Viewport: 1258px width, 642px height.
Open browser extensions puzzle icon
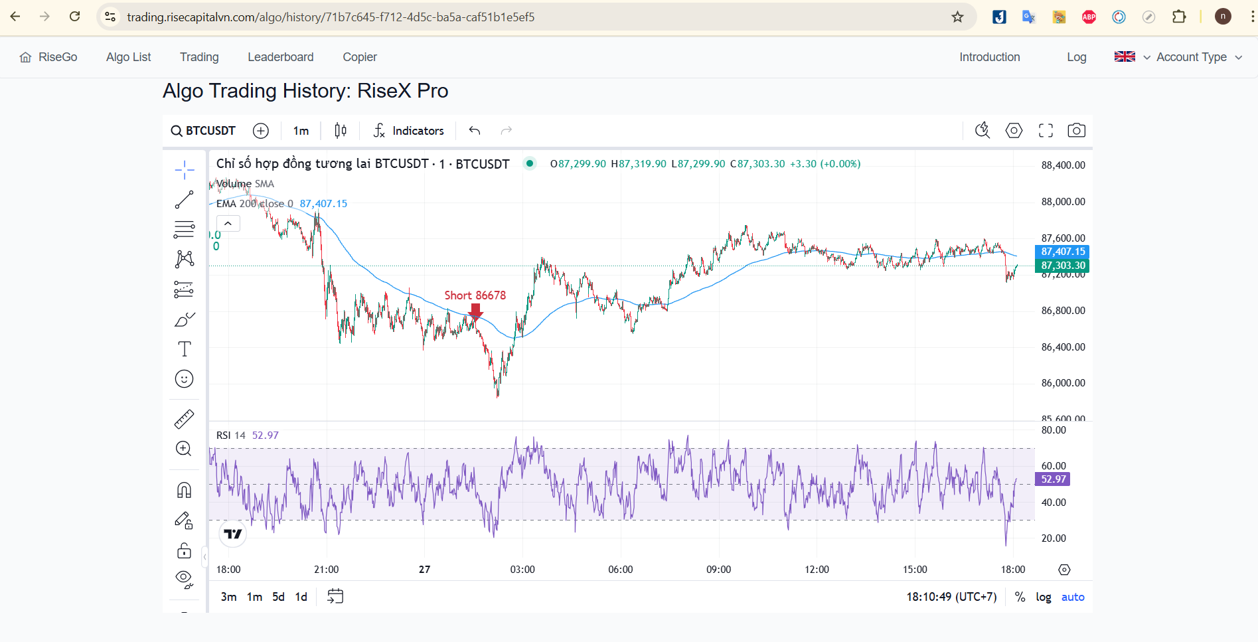[x=1179, y=17]
